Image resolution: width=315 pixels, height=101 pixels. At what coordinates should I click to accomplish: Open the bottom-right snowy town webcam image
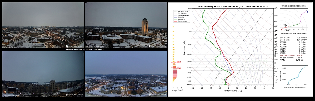(x=126, y=74)
